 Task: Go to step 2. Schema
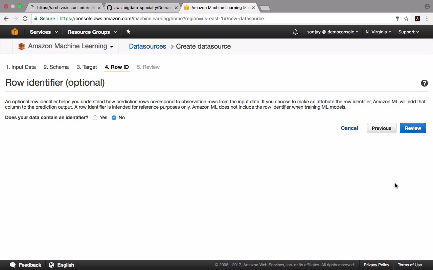click(56, 67)
